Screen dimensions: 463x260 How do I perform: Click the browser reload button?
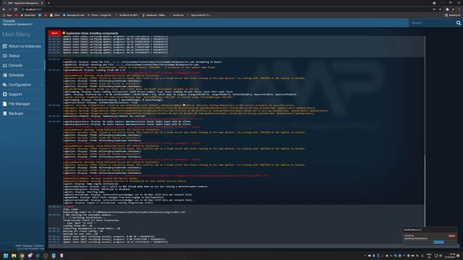16,9
